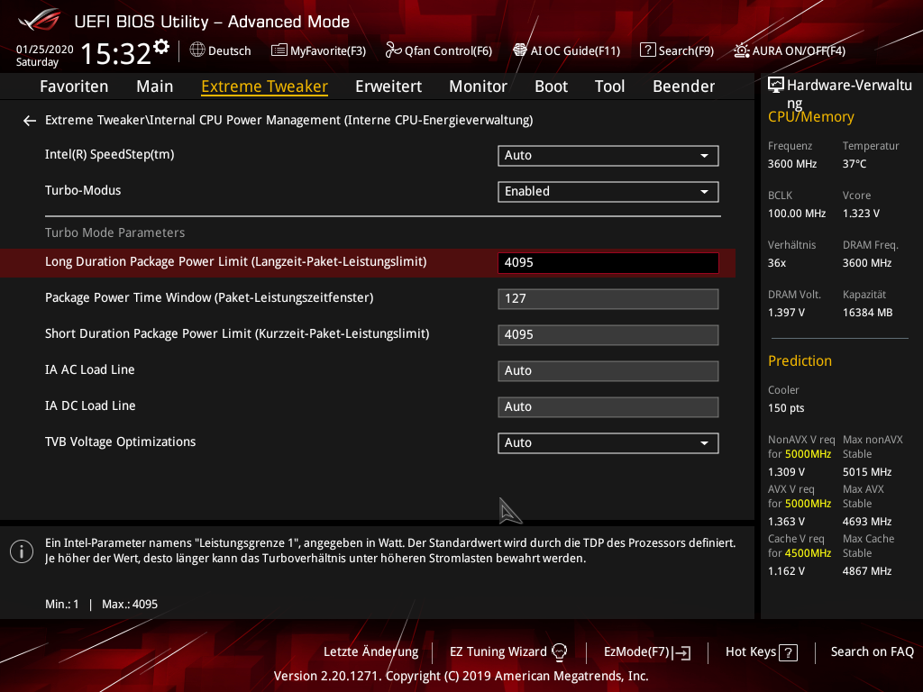
Task: Edit IA DC Load Line field
Action: tap(608, 406)
